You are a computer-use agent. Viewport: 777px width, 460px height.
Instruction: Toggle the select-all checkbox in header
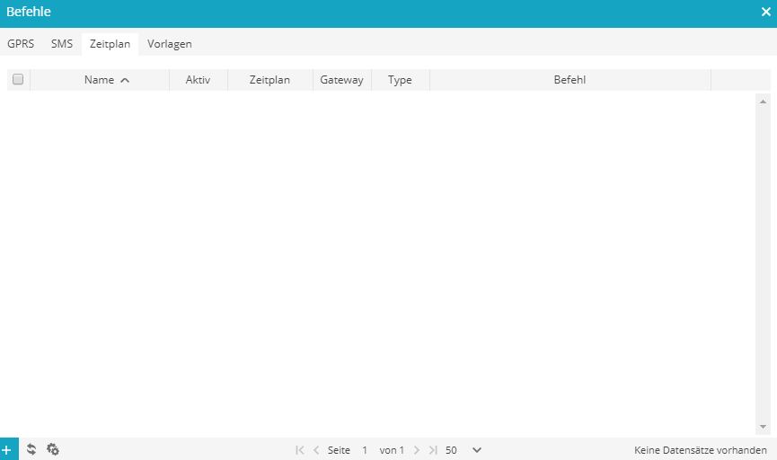point(18,79)
